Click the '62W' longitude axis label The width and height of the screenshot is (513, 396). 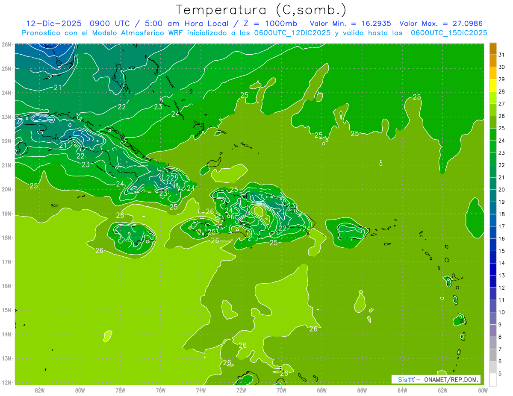point(442,390)
